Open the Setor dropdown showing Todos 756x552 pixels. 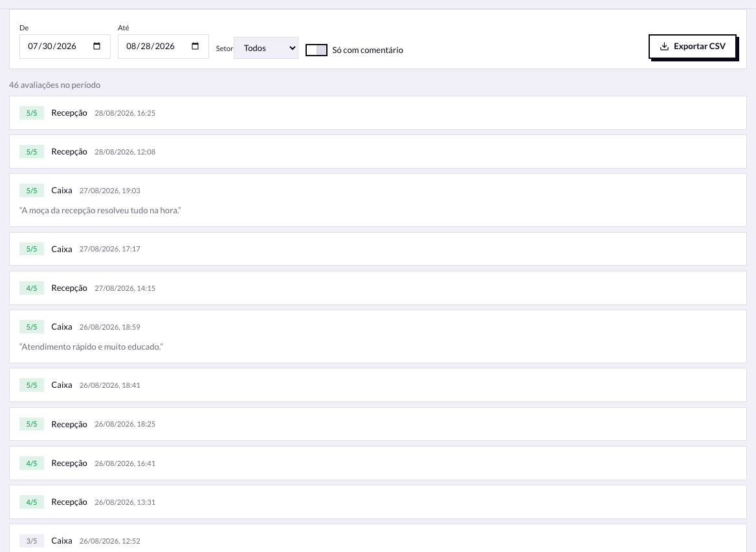click(265, 48)
